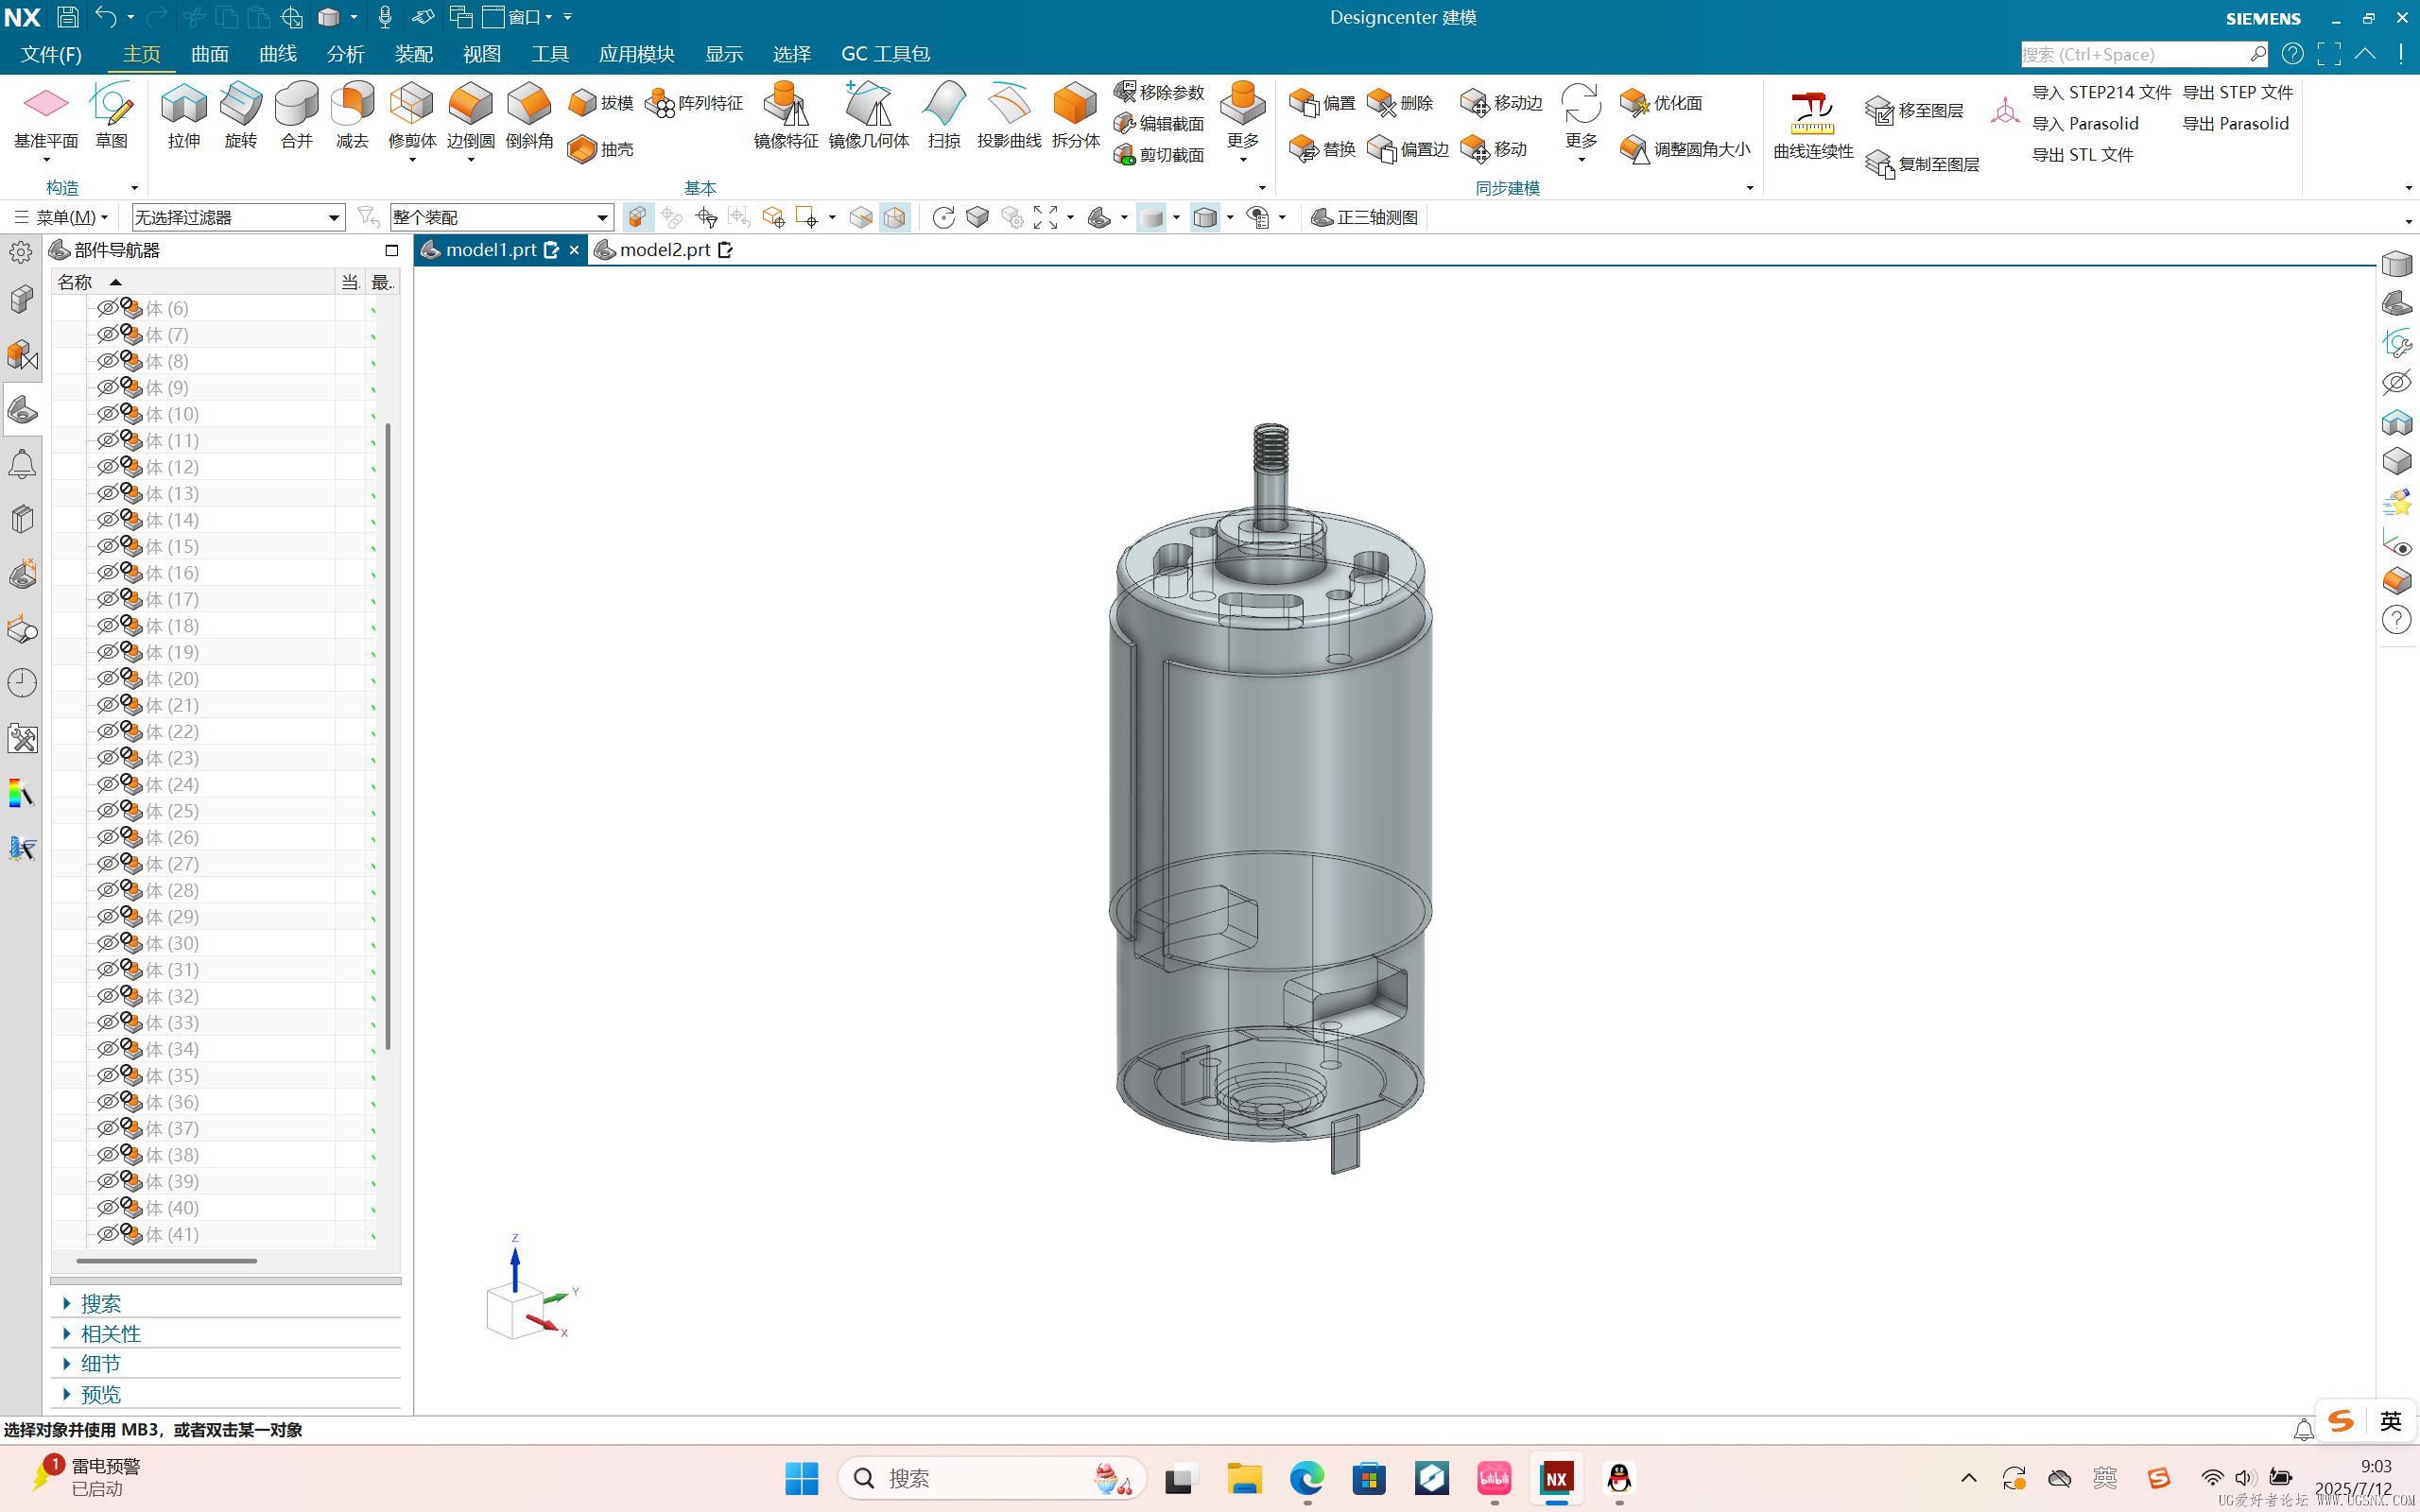Open the Windows Start menu
Image resolution: width=2420 pixels, height=1512 pixels.
tap(801, 1478)
